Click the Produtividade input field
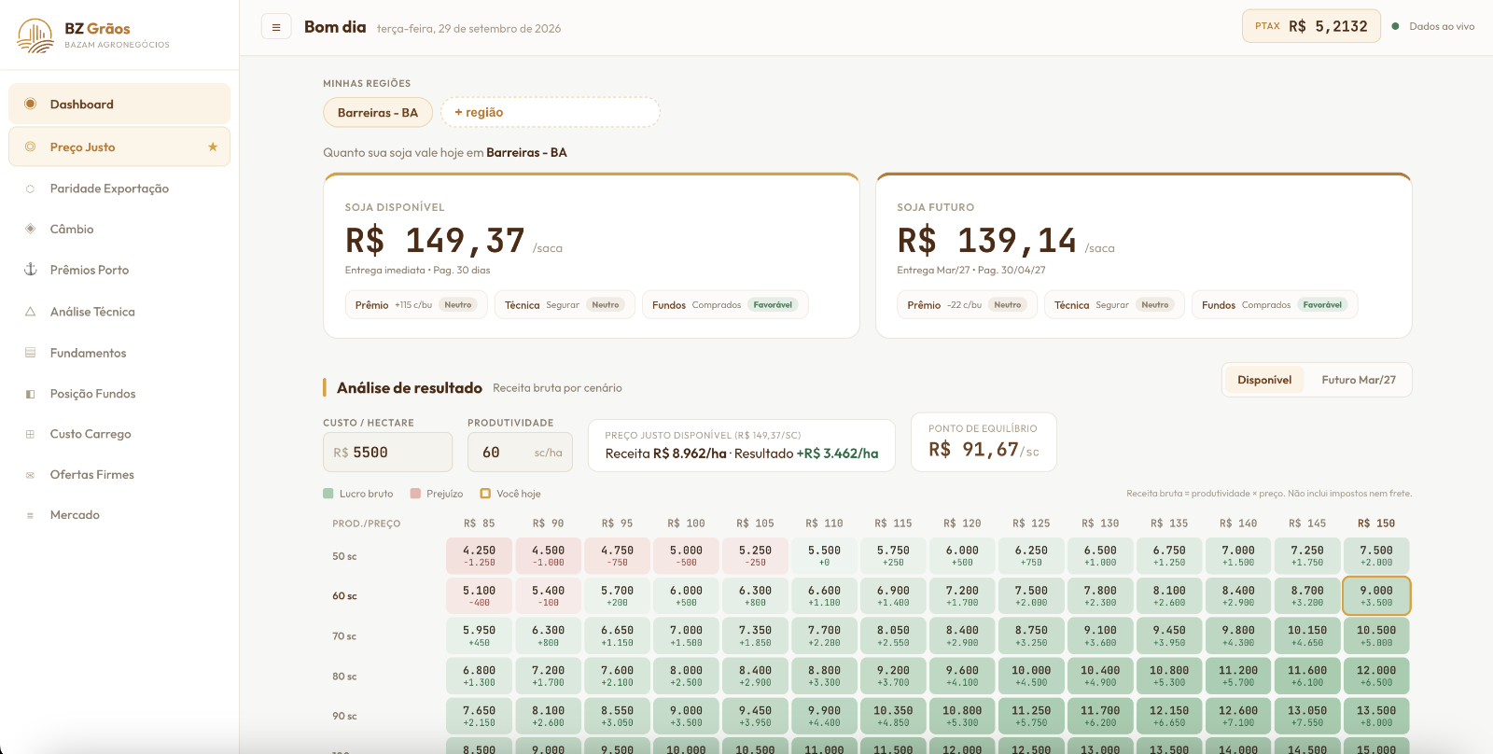This screenshot has height=754, width=1493. (x=520, y=452)
